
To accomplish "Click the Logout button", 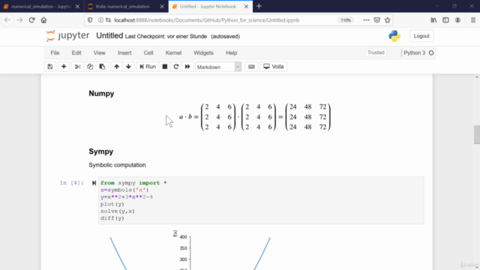I will click(421, 36).
